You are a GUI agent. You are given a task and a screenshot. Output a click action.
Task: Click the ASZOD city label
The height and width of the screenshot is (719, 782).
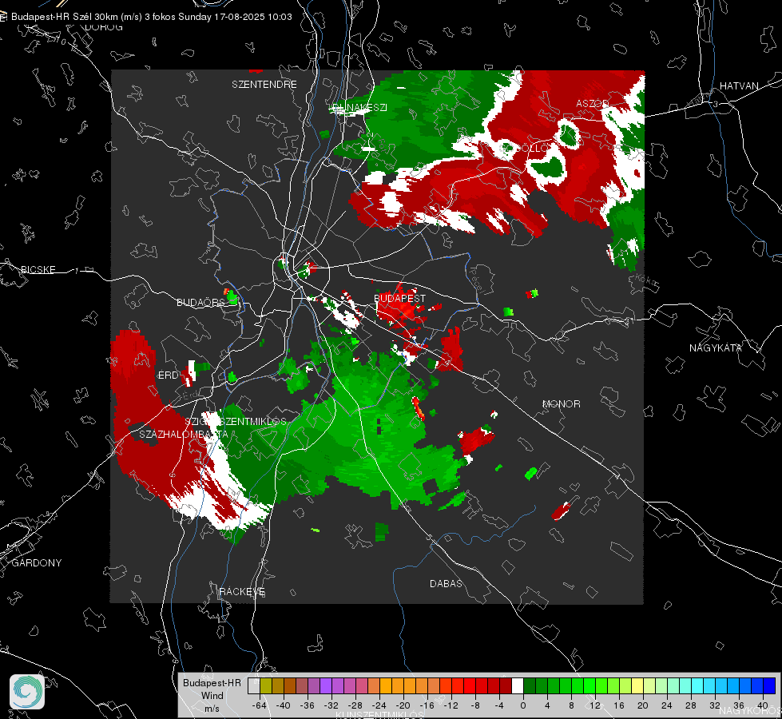(593, 103)
